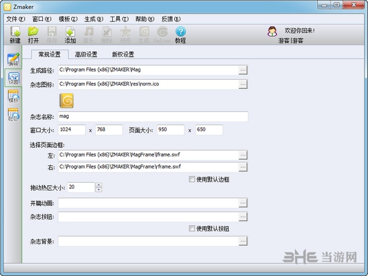
Task: Browse for right page frame file
Action: [x=243, y=167]
